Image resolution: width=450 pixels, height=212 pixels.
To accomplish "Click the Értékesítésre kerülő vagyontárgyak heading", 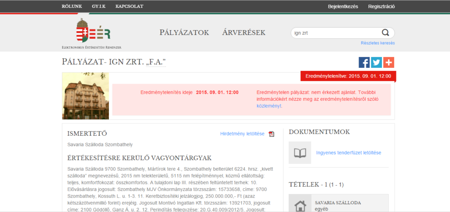I will [x=139, y=158].
